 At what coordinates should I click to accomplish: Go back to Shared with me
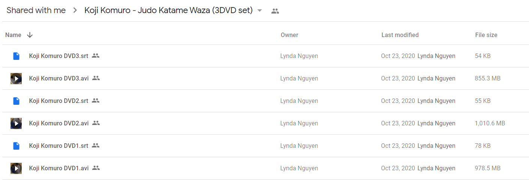(36, 10)
